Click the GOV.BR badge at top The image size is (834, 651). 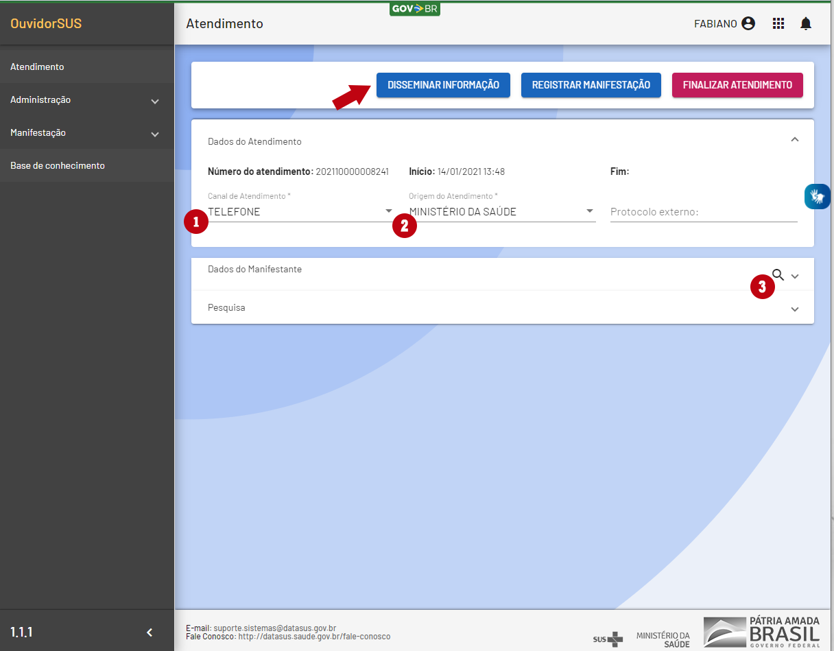click(414, 9)
